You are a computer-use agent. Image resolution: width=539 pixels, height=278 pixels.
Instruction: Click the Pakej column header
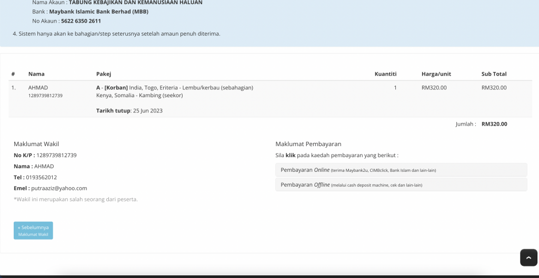pyautogui.click(x=104, y=74)
